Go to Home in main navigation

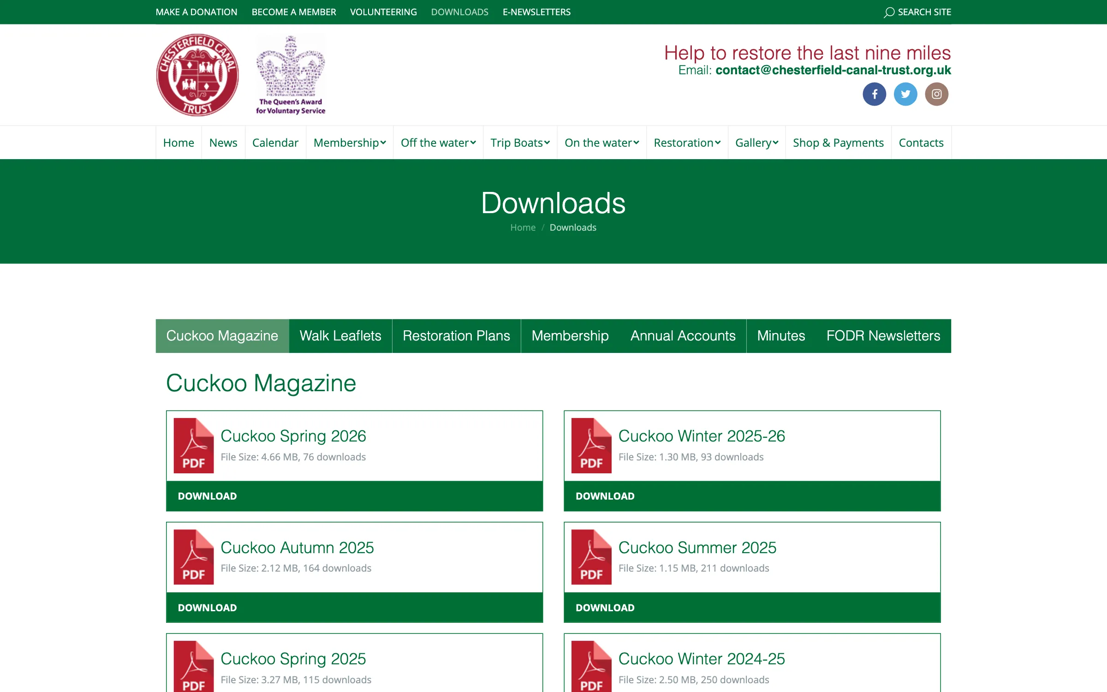(179, 143)
